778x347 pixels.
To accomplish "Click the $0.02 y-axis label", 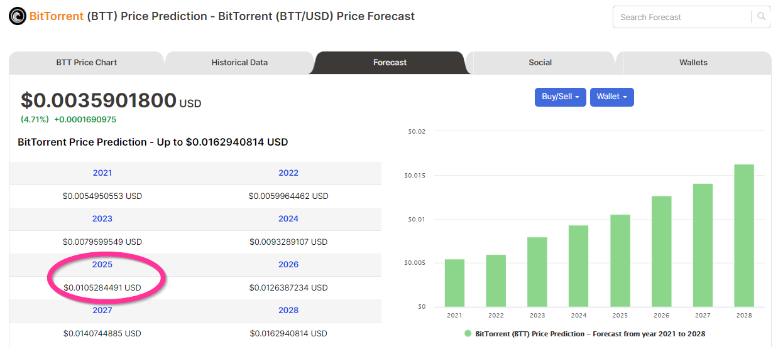I will point(417,132).
